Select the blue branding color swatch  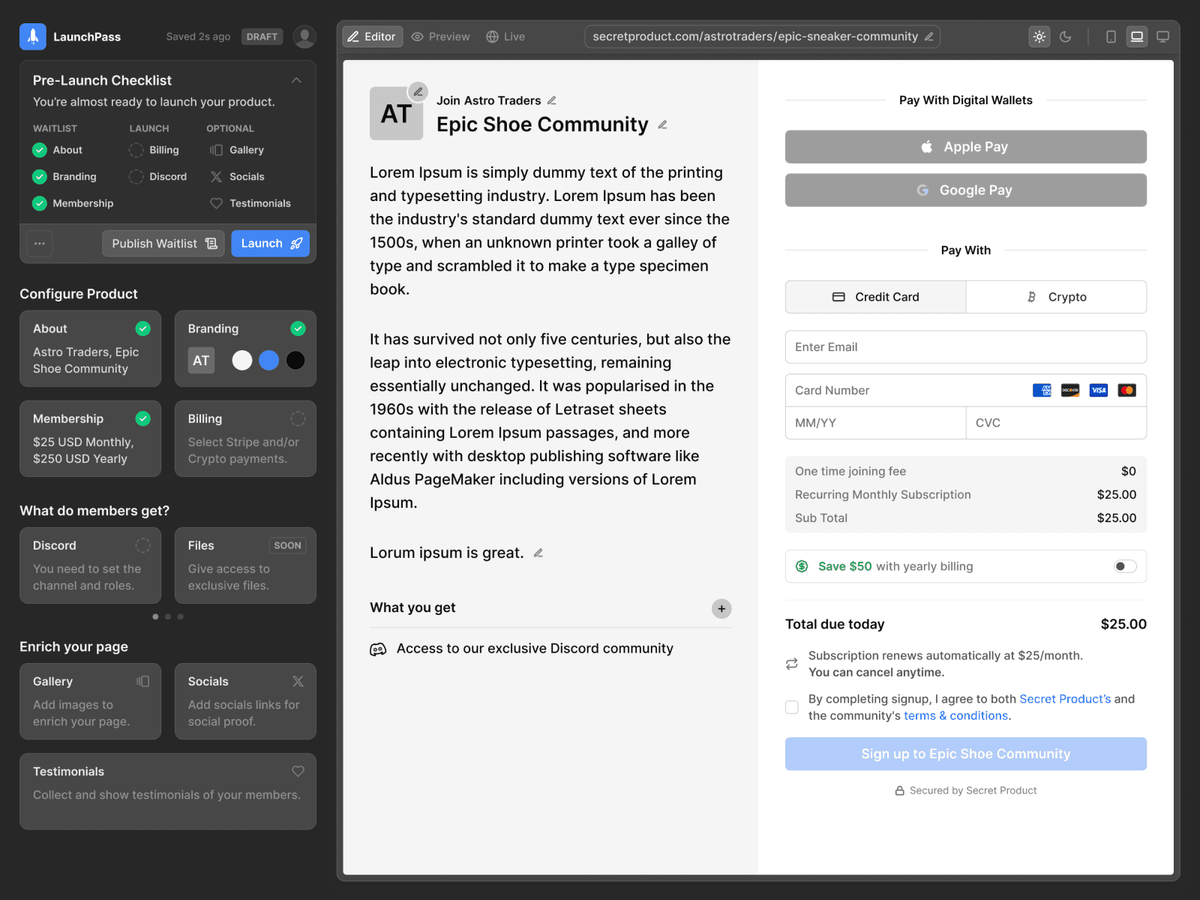[268, 361]
